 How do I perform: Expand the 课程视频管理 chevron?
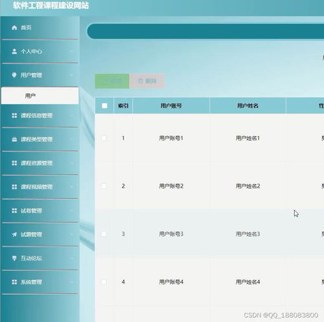(x=71, y=187)
